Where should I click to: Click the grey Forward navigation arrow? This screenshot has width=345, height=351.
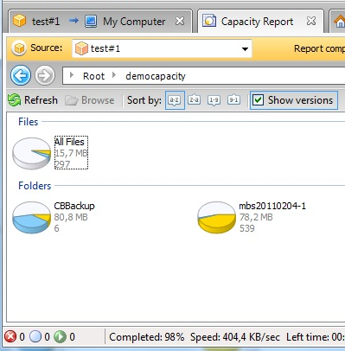[45, 75]
